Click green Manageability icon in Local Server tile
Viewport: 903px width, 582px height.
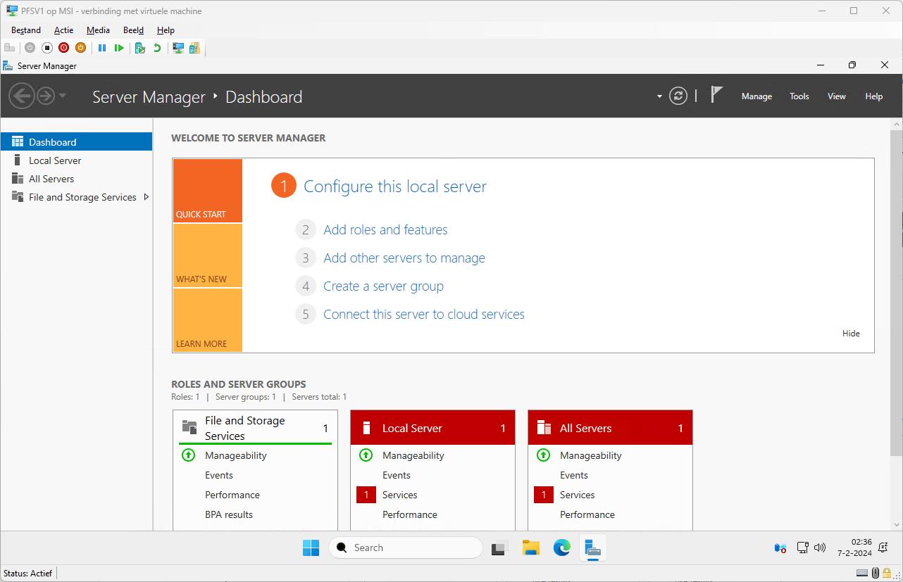366,455
